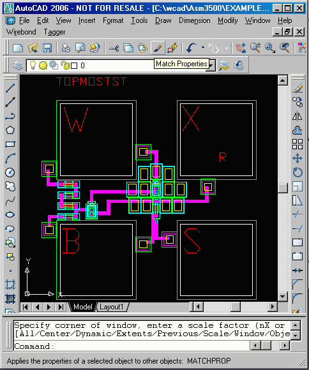Open the Zoom Window flyout
Viewport: 309px width, 370px height.
pos(270,48)
